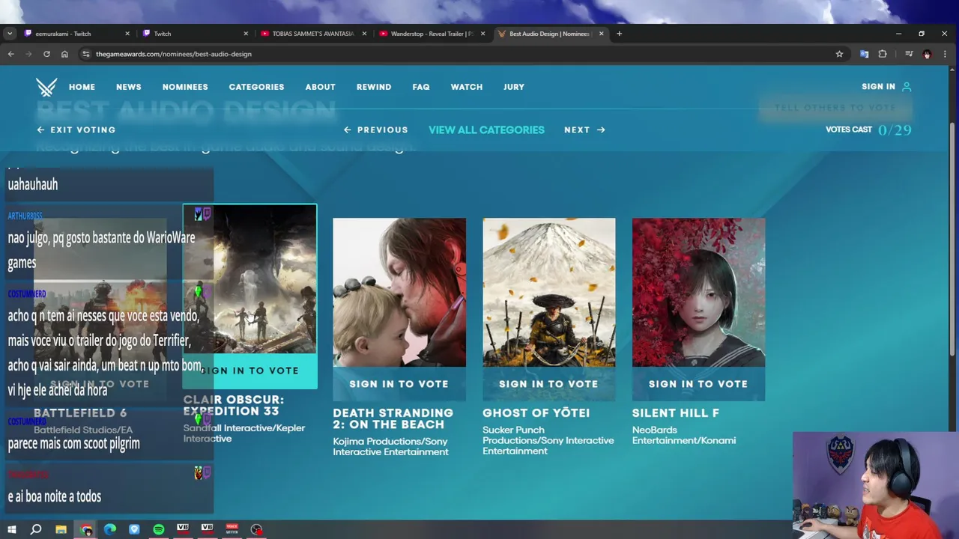Screen dimensions: 959x539
Task: View site information icon in address bar
Action: click(86, 54)
